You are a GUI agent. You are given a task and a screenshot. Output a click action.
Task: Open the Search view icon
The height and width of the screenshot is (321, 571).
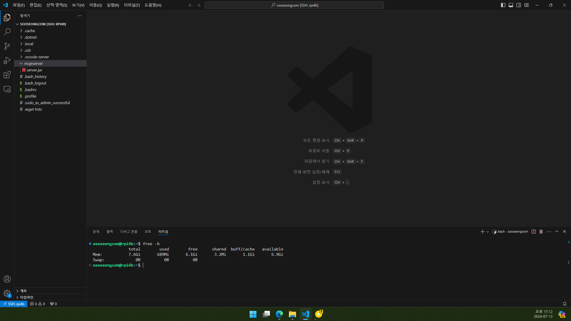coord(7,32)
